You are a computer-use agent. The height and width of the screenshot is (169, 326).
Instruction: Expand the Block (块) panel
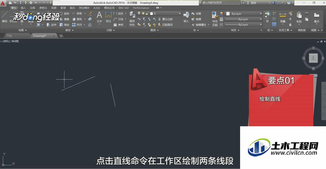click(x=196, y=30)
